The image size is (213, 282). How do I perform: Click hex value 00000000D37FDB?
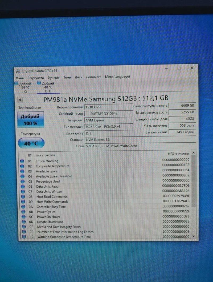176,186
